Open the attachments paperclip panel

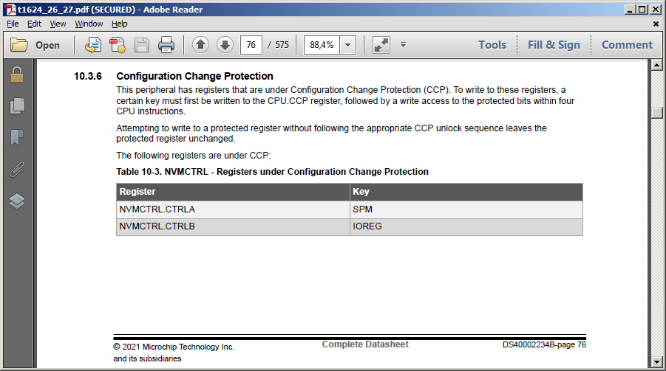[x=17, y=169]
